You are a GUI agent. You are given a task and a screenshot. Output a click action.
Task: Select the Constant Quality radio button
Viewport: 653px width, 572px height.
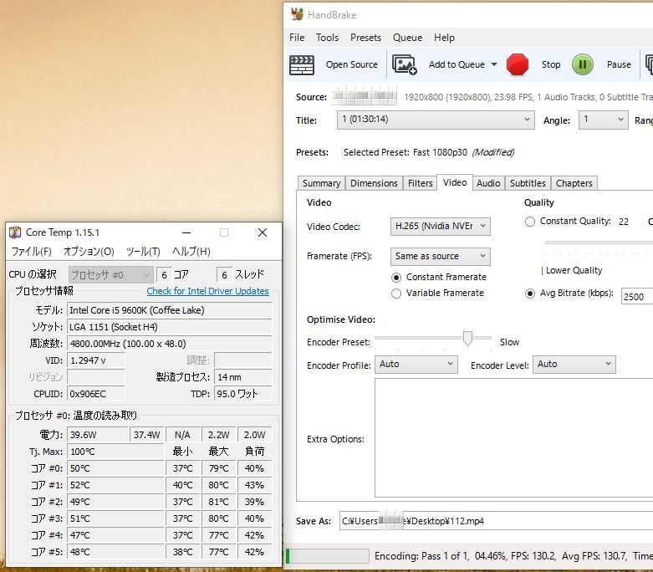(530, 222)
